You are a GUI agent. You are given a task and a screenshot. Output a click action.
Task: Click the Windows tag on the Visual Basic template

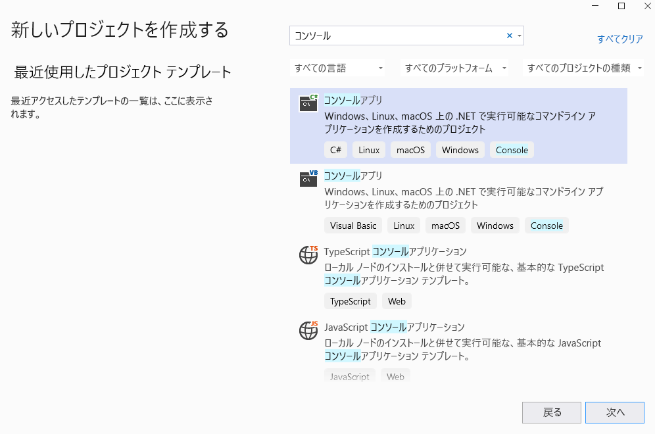pyautogui.click(x=495, y=226)
